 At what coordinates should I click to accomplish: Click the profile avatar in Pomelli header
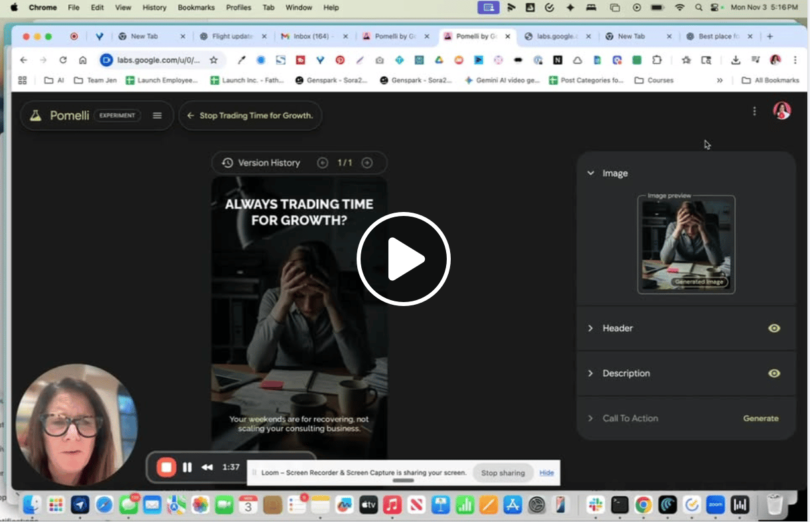782,111
